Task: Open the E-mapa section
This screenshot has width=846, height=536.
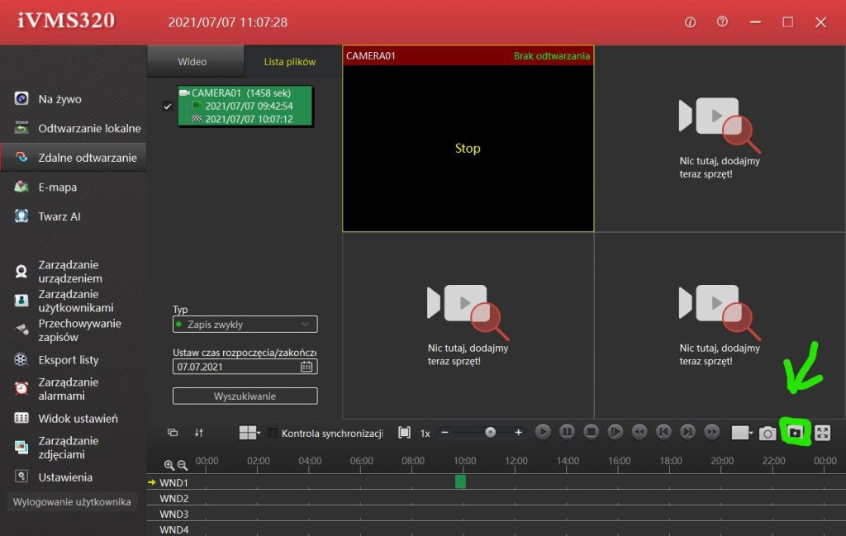Action: click(x=57, y=187)
